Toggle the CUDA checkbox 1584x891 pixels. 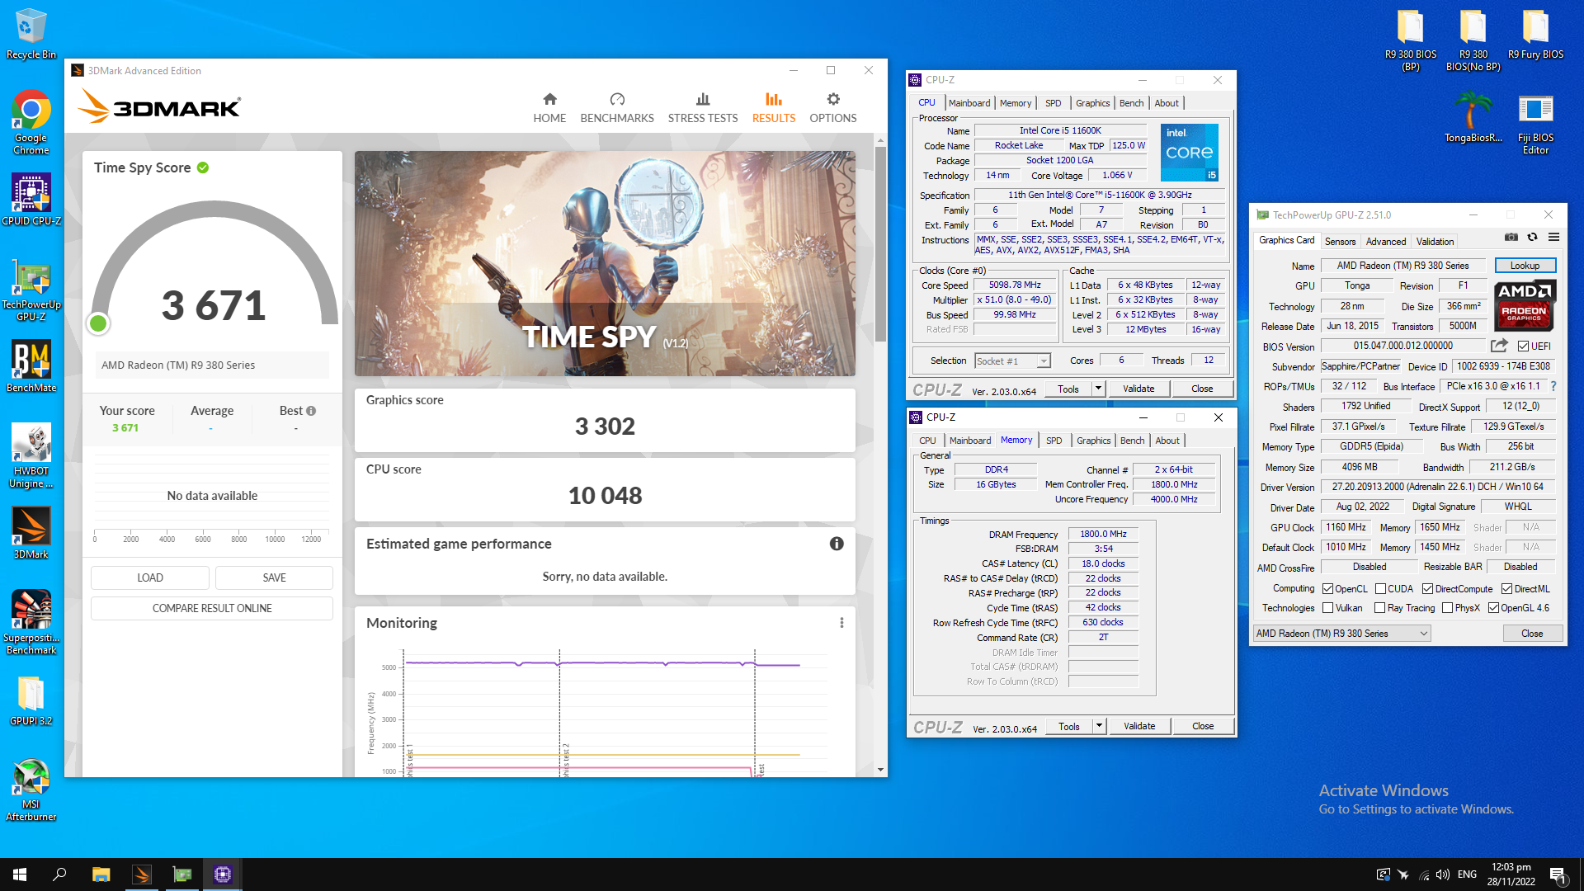[1380, 589]
